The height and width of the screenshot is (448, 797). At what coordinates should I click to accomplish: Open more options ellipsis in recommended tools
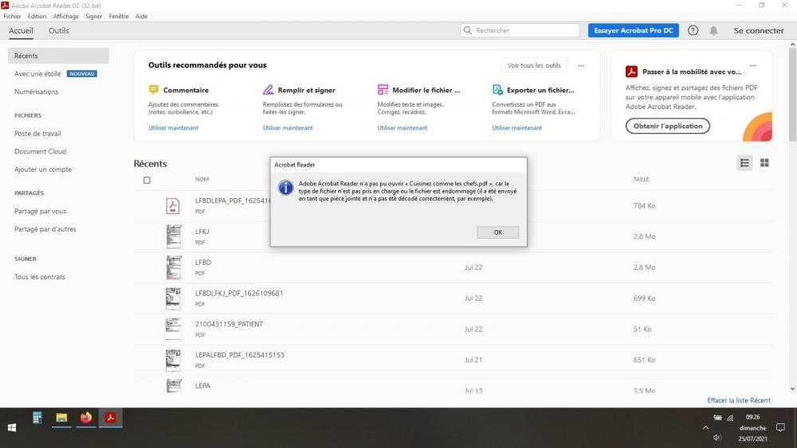581,65
